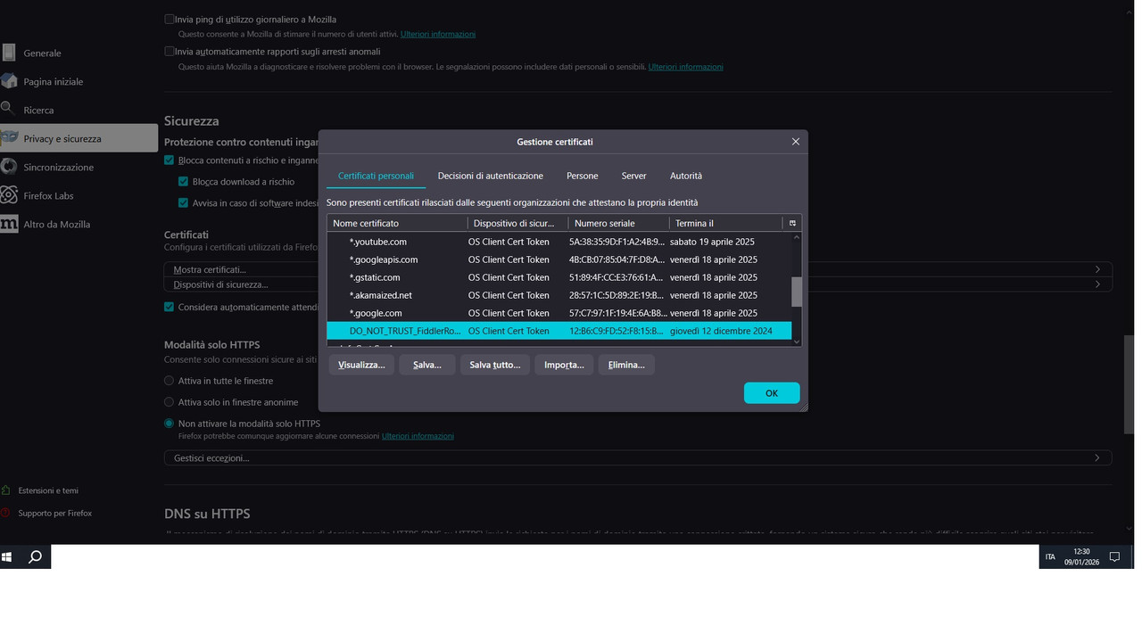1142x642 pixels.
Task: Click the Visualizza... button
Action: point(361,365)
